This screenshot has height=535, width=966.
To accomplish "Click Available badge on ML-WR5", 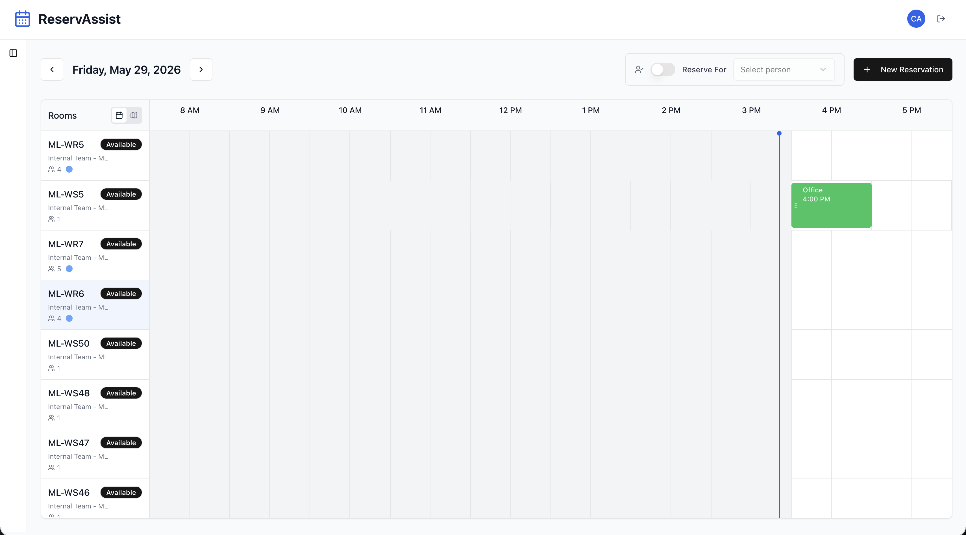I will point(121,144).
